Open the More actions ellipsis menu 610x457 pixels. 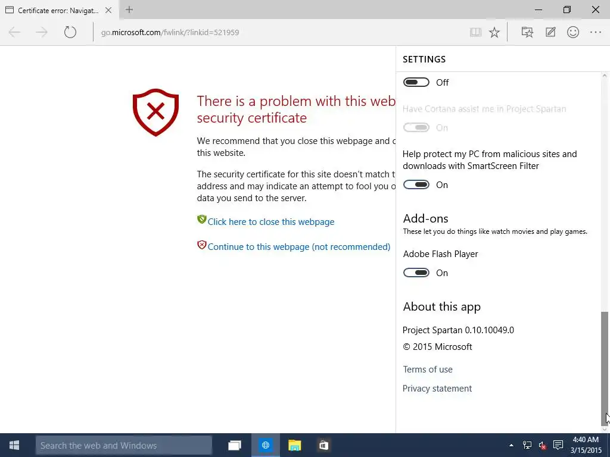[x=596, y=32]
